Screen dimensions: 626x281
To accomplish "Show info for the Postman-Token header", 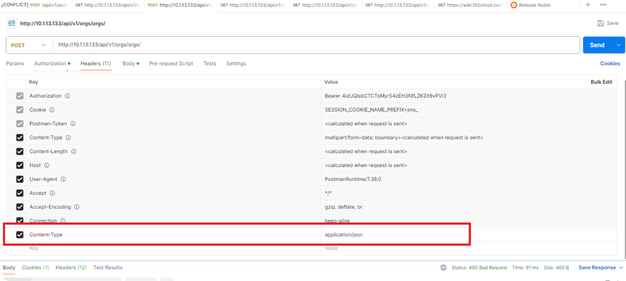I will point(73,124).
